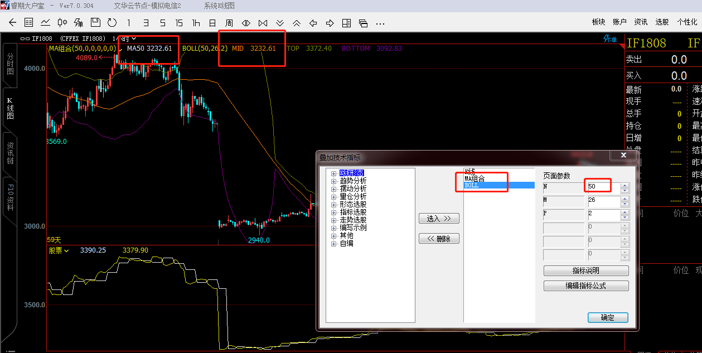Expand the 摆动分析 tree node

(334, 189)
